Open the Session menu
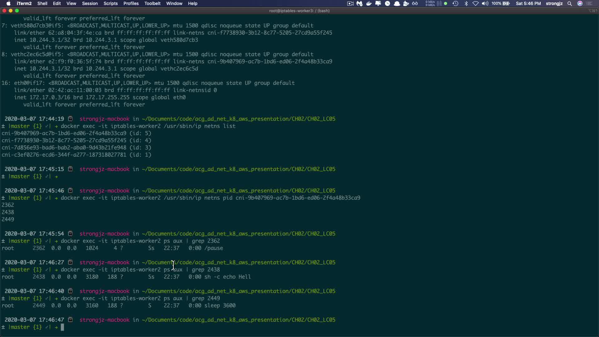599x337 pixels. 90,3
